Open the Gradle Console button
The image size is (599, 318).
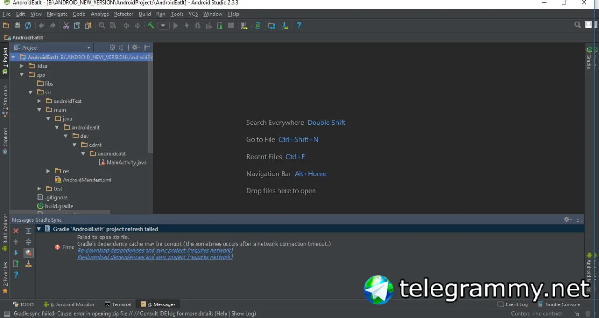(x=559, y=304)
